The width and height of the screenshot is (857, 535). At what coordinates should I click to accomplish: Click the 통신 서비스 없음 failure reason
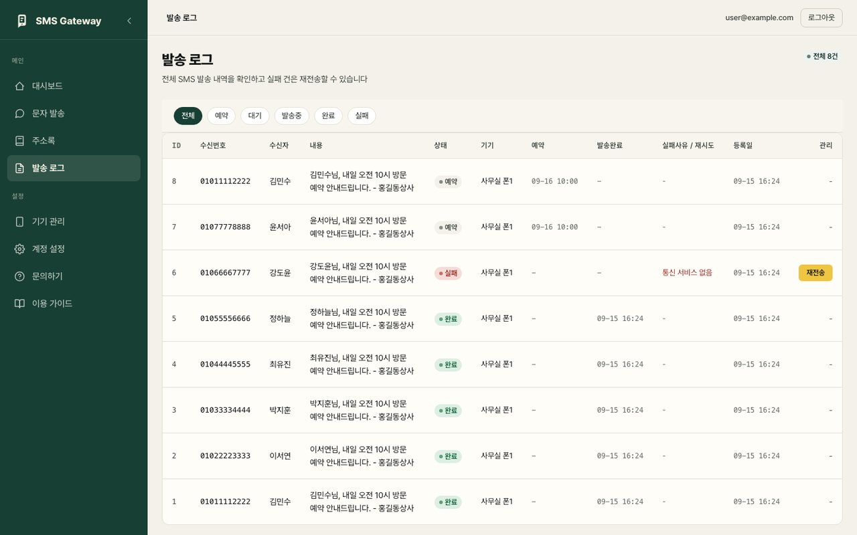(x=688, y=273)
